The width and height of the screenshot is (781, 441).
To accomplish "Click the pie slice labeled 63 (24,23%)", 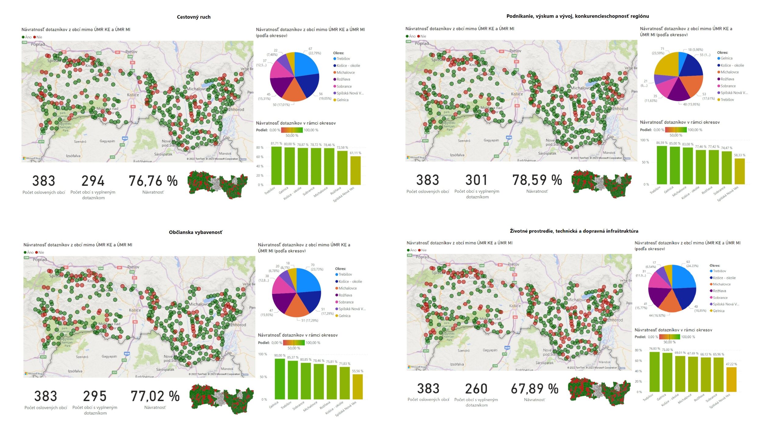I will click(x=683, y=277).
